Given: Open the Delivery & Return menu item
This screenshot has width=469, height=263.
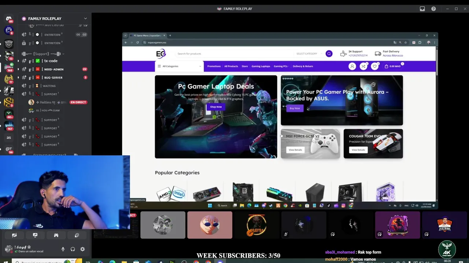Looking at the screenshot, I should pos(303,66).
